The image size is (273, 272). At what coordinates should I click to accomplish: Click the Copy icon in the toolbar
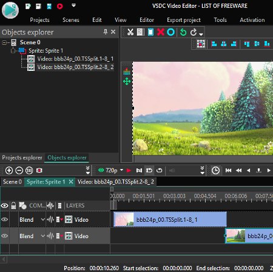[140, 32]
